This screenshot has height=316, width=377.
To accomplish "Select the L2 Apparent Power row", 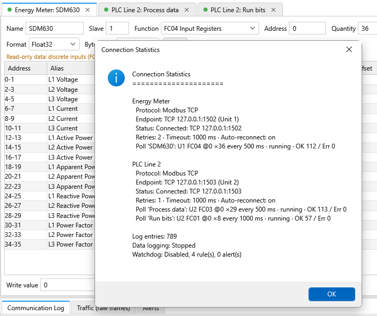I will pyautogui.click(x=50, y=177).
